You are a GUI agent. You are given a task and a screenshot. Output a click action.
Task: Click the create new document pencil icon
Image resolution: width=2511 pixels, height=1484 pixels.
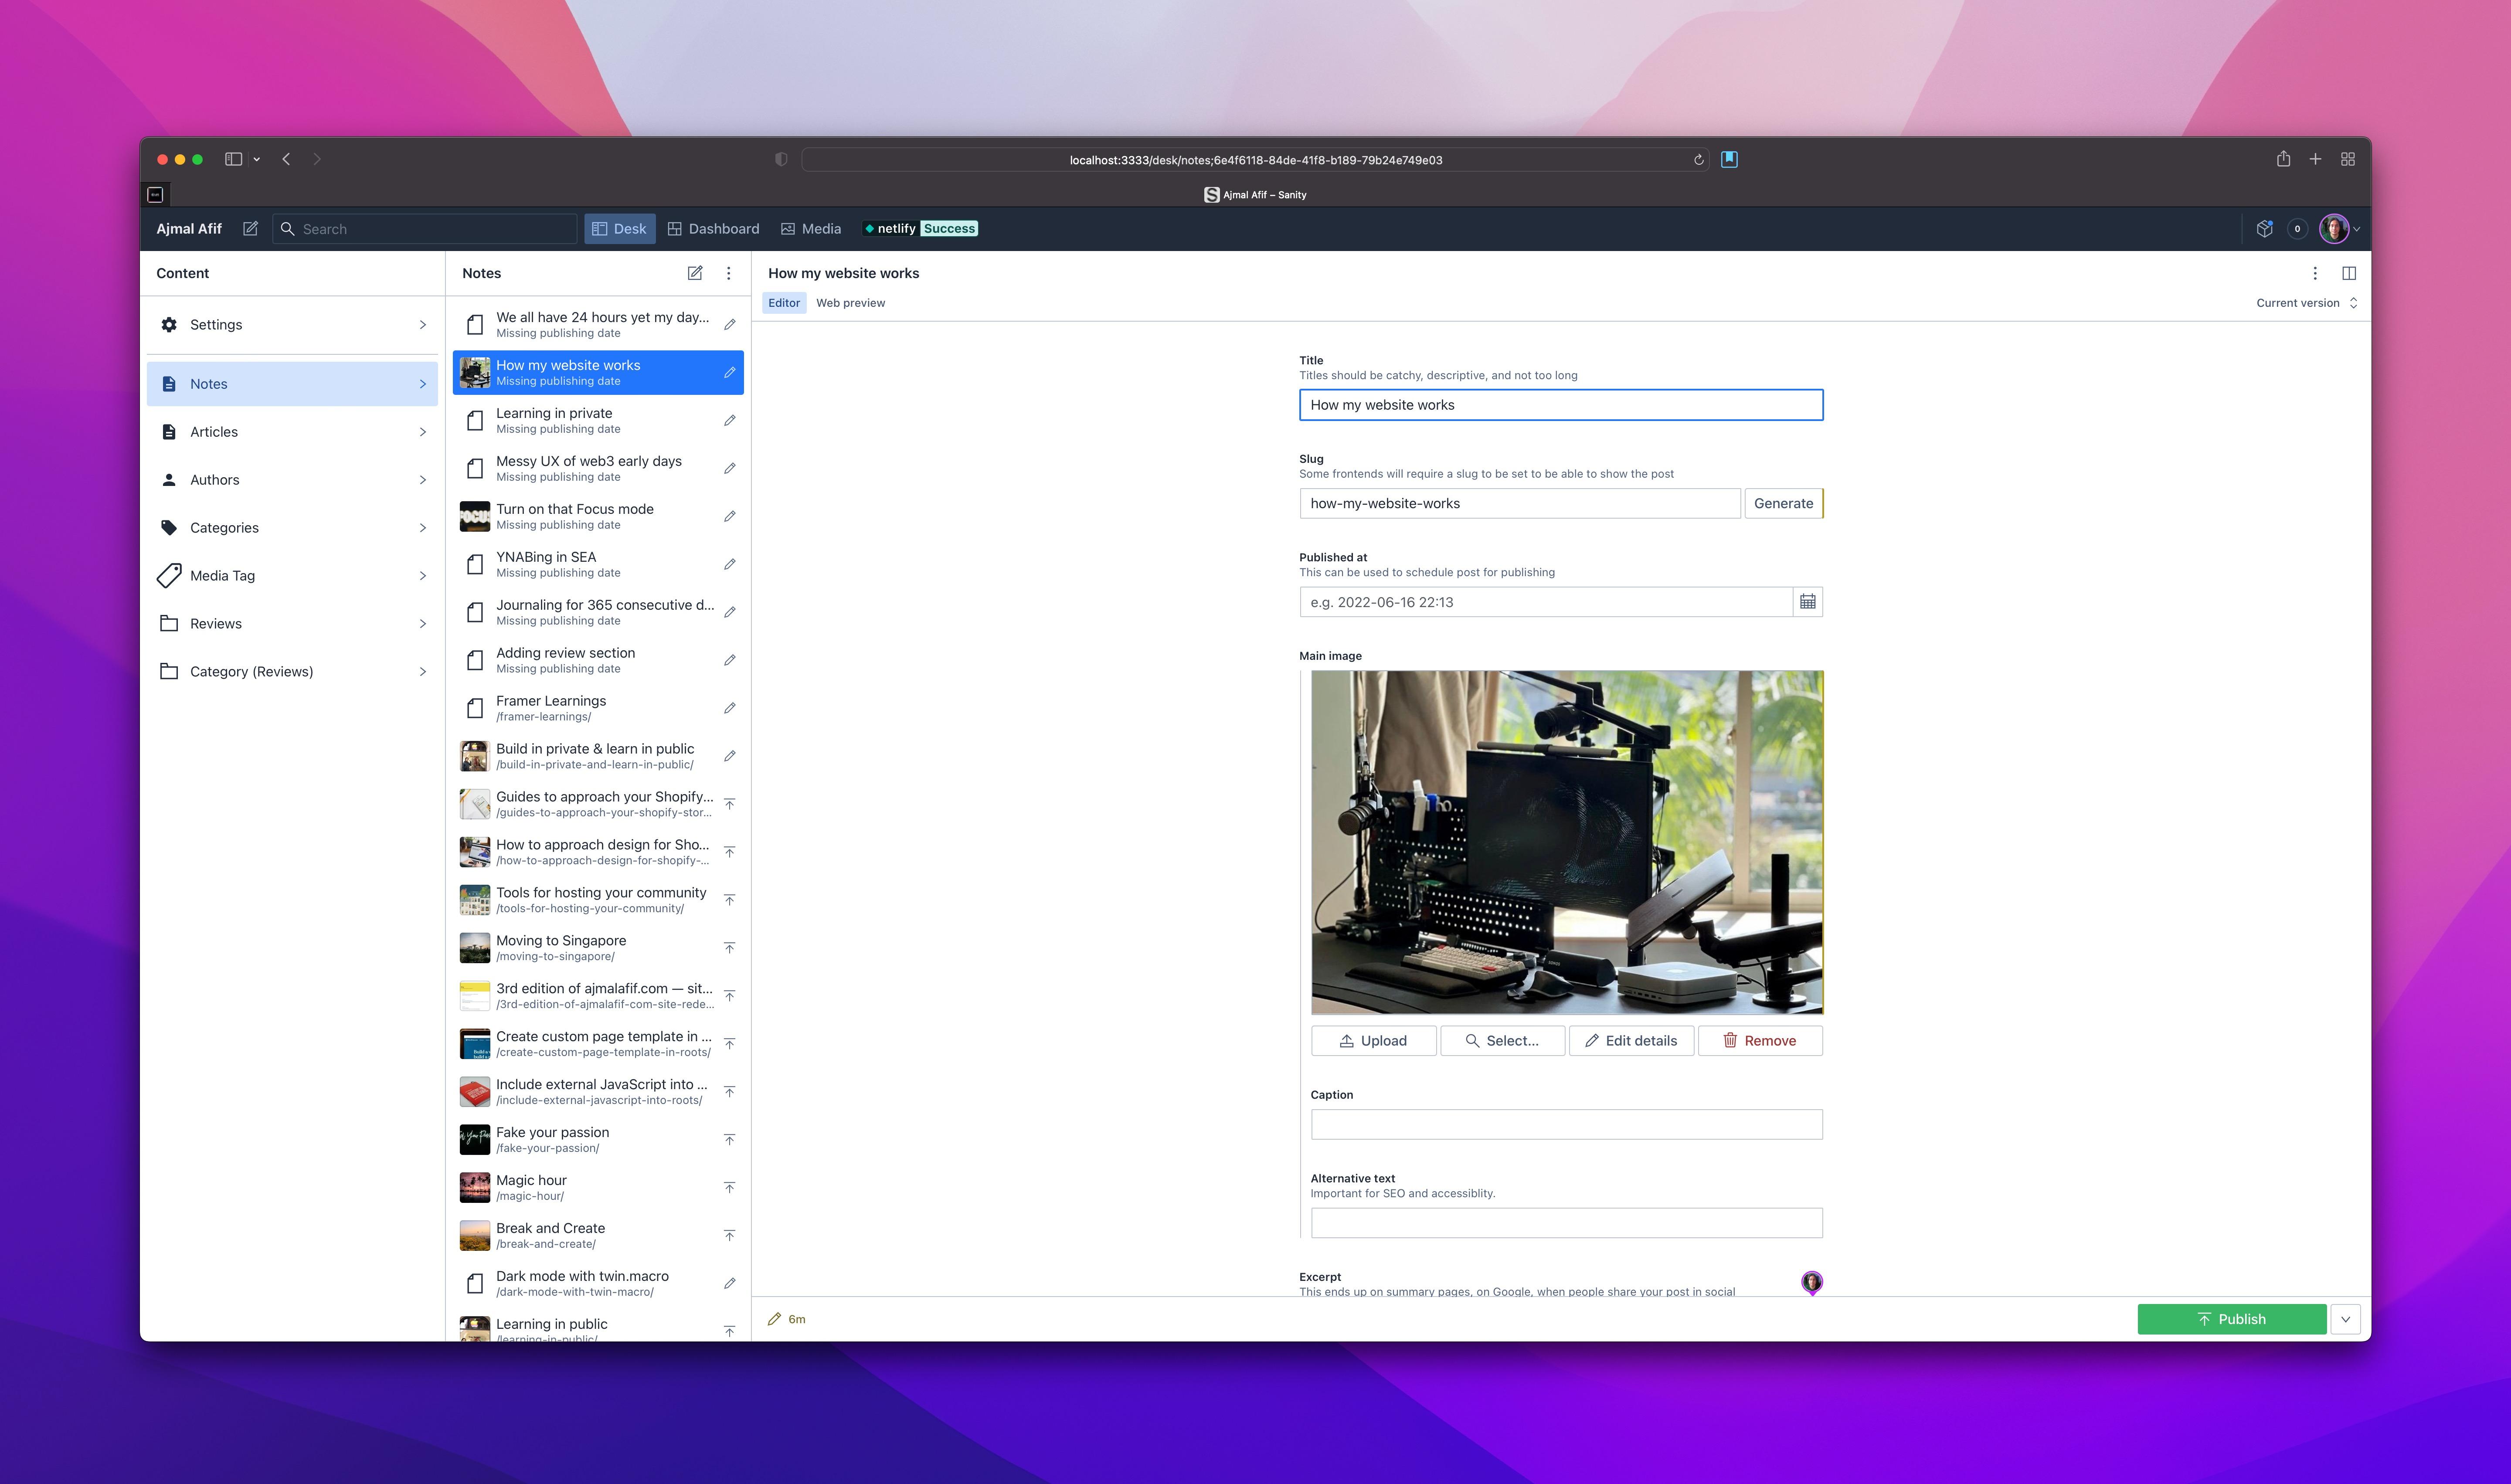(x=250, y=229)
